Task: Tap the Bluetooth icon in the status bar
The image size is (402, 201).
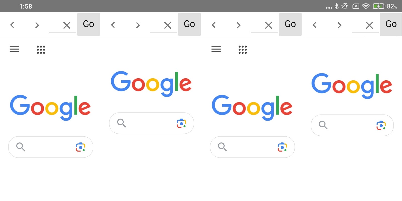Action: click(x=336, y=6)
